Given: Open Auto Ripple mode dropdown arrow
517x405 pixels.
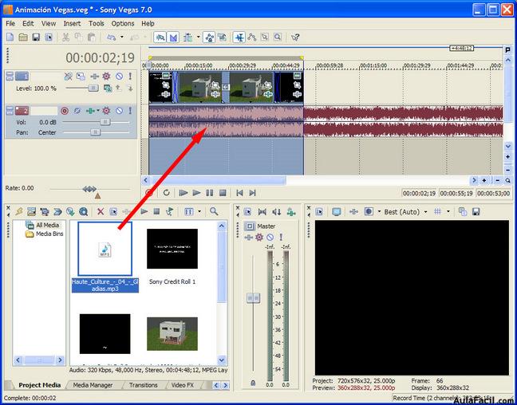Looking at the screenshot, I should (199, 37).
